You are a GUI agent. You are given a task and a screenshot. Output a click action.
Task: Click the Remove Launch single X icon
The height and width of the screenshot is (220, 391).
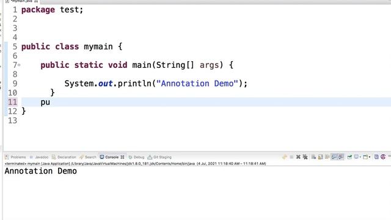click(x=298, y=157)
